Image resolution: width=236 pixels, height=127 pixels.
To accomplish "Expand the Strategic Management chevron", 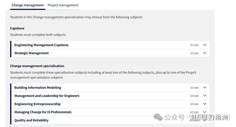I will tap(205, 53).
